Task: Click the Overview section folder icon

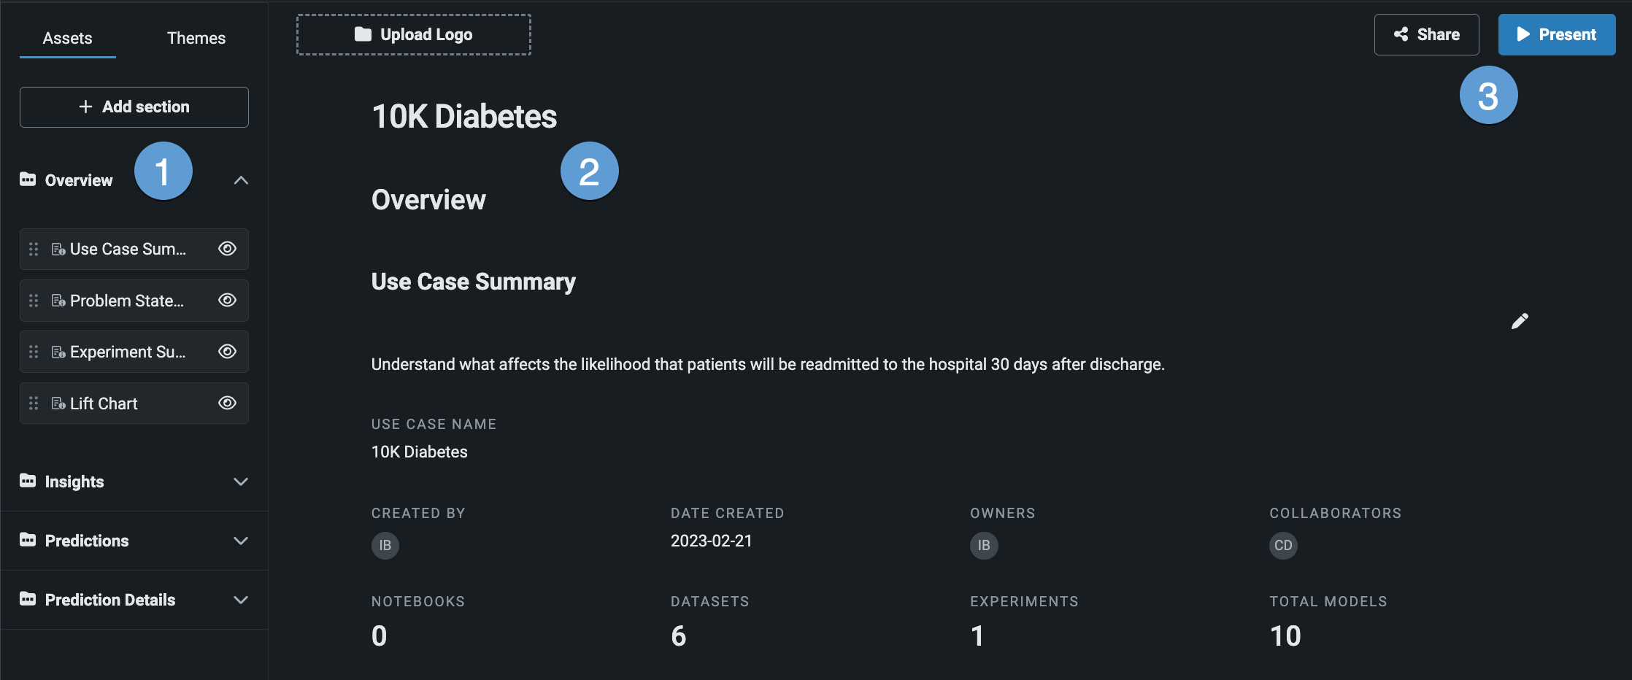Action: (28, 179)
